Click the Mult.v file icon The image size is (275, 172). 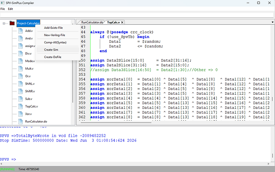[21, 68]
